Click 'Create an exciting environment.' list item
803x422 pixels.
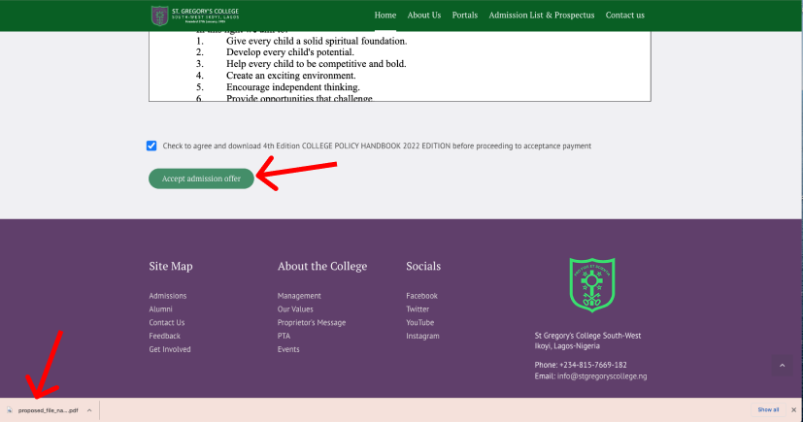(291, 76)
